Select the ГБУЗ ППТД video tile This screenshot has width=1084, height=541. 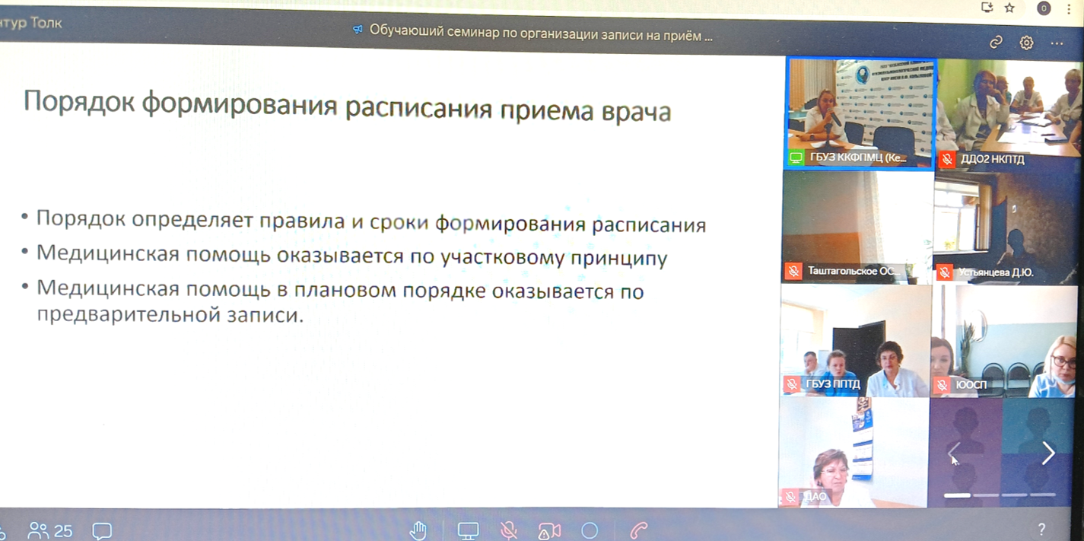click(x=855, y=340)
